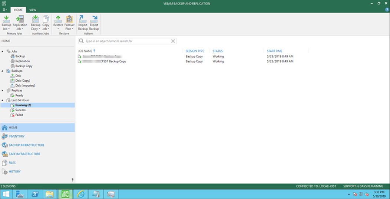Click the Working status of FS01 job
390x199 pixels.
tap(218, 61)
